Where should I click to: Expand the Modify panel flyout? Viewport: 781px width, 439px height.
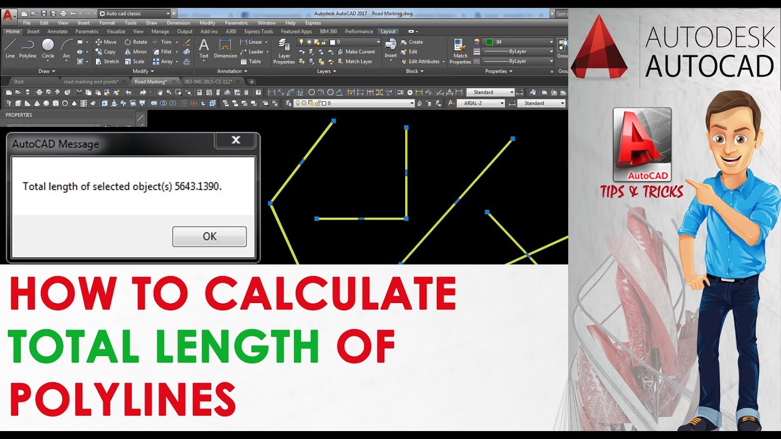click(142, 71)
